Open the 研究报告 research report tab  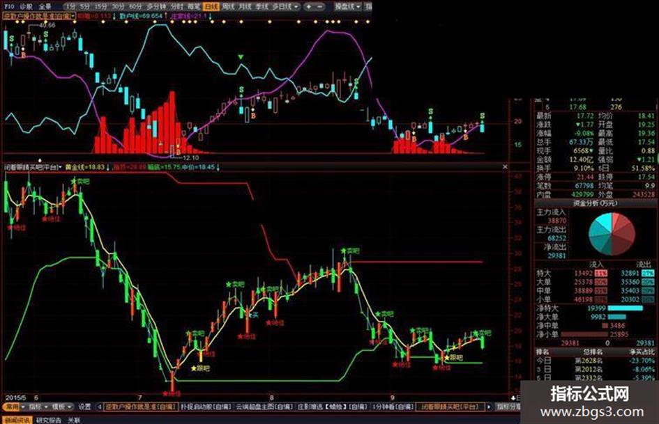48,420
